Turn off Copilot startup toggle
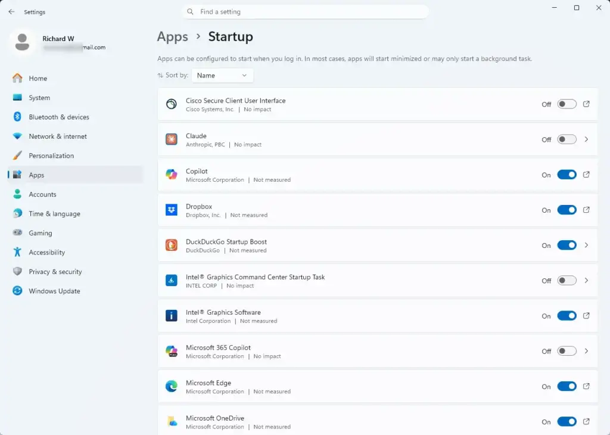Screen dimensions: 610x435 tap(567, 175)
